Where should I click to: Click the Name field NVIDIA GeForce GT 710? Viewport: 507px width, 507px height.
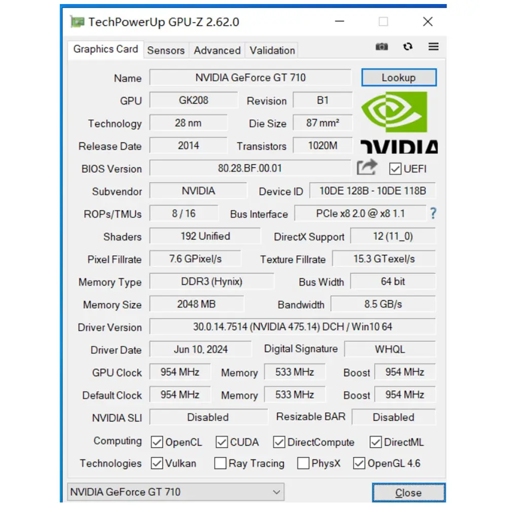coord(250,78)
